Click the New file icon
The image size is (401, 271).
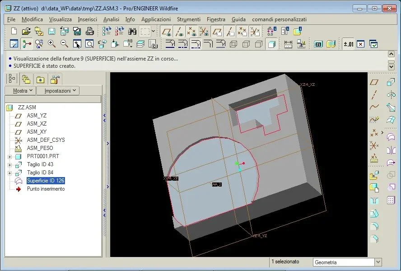[14, 32]
